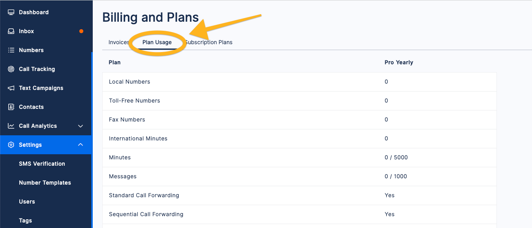Screen dimensions: 532x228
Task: Select the Call Tracking target icon
Action: coord(11,69)
